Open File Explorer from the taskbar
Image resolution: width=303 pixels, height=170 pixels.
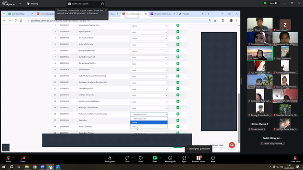[x=27, y=167]
